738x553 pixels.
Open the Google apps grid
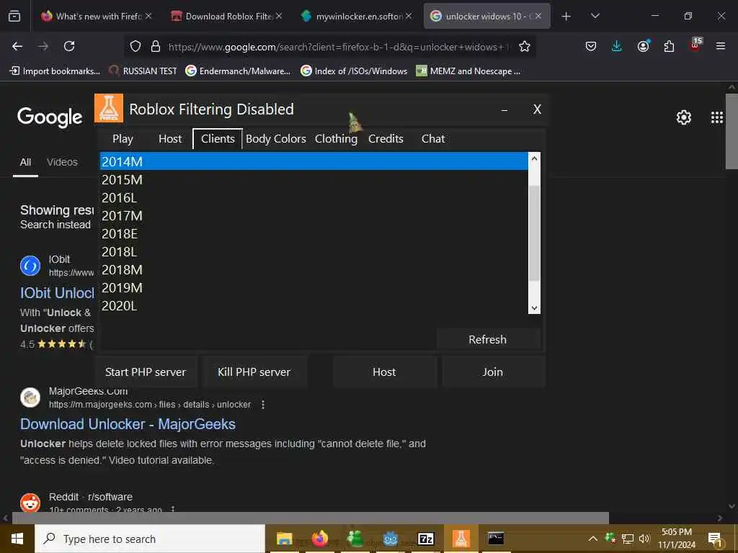click(x=717, y=117)
